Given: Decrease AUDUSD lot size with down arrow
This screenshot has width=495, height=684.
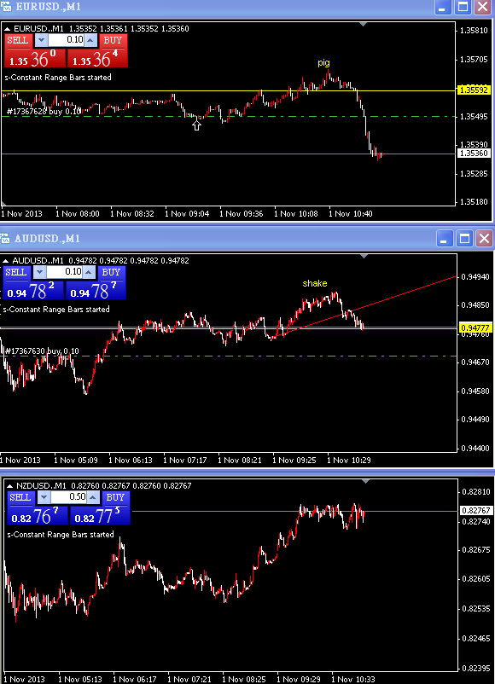Looking at the screenshot, I should point(39,272).
